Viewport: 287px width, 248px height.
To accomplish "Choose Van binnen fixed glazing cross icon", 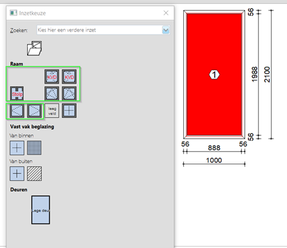I will 17,148.
